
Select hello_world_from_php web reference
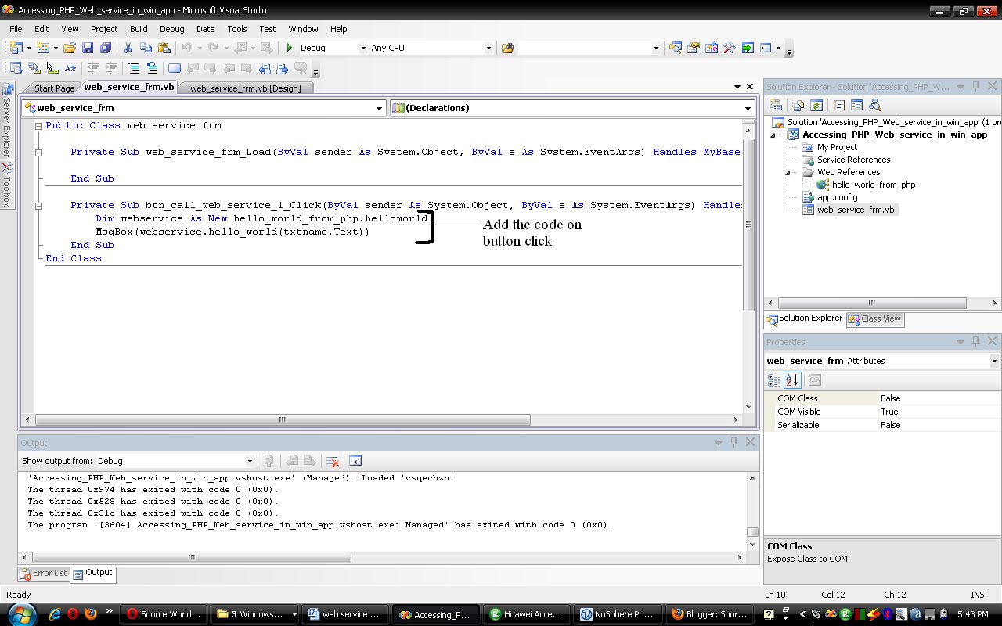coord(874,185)
